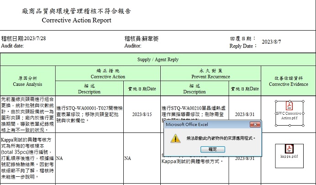Click the Kappa測試的具體考核方式 prevent recurrence cell
This screenshot has width=316, height=185.
coord(195,158)
